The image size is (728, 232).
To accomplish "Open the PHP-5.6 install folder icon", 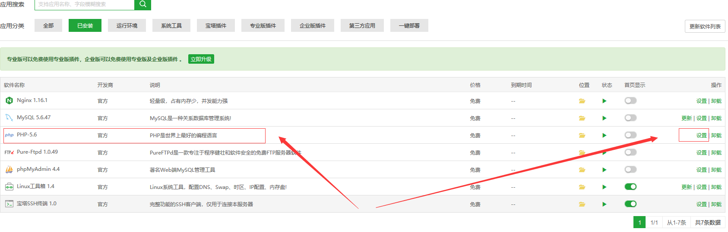I will click(x=582, y=135).
